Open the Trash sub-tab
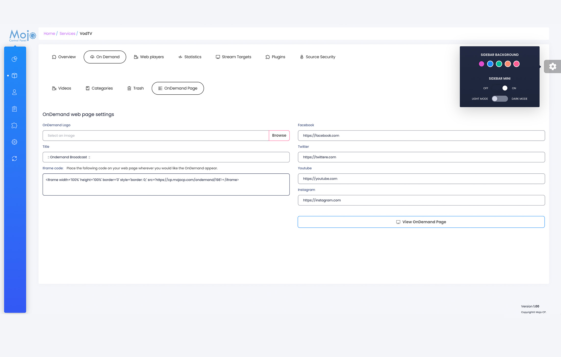Image resolution: width=561 pixels, height=357 pixels. (135, 88)
